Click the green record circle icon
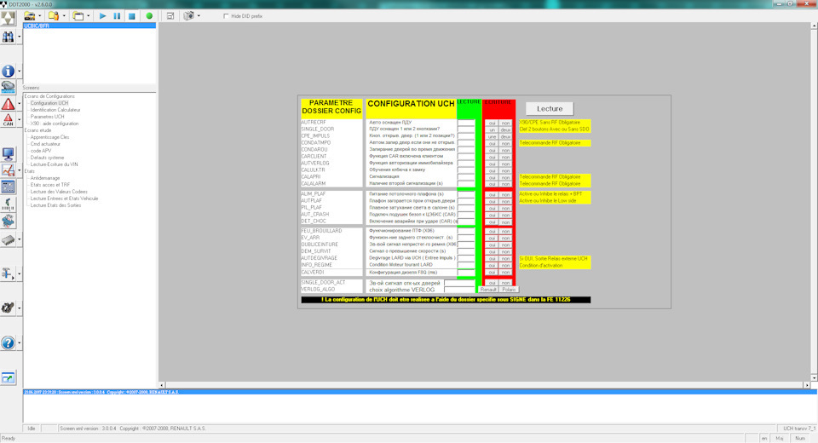The image size is (818, 443). click(x=149, y=16)
